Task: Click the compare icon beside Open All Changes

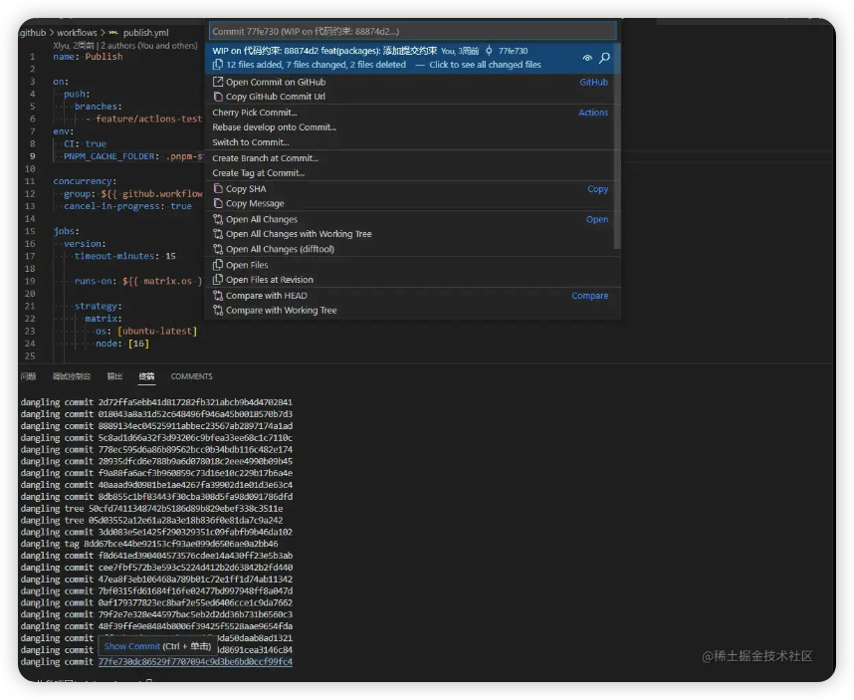Action: [218, 219]
